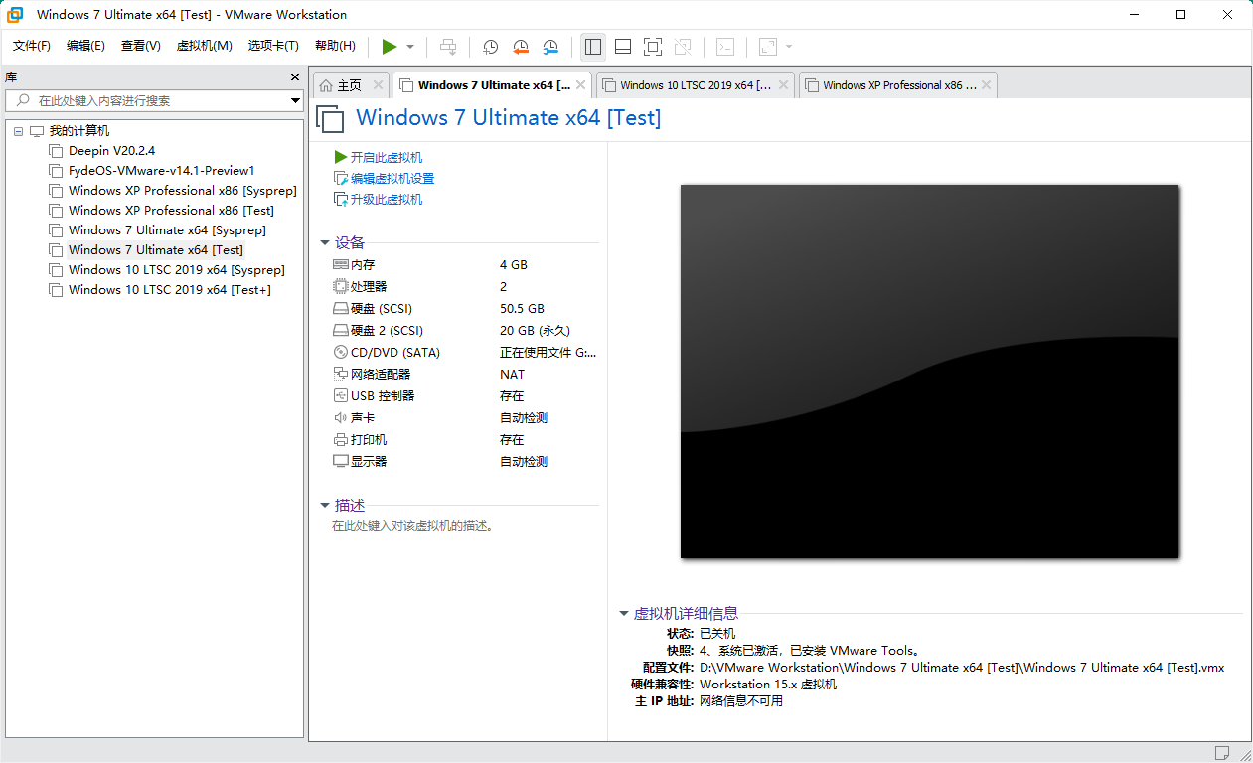Click the virtual machine screen preview thumbnail
Image resolution: width=1253 pixels, height=763 pixels.
click(x=929, y=372)
